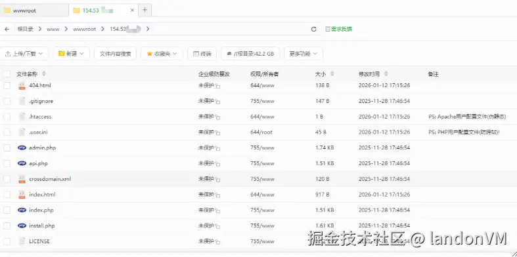Screen dimensions: 517x257
Task: Expand the chevron after www in the path
Action: [x=66, y=29]
